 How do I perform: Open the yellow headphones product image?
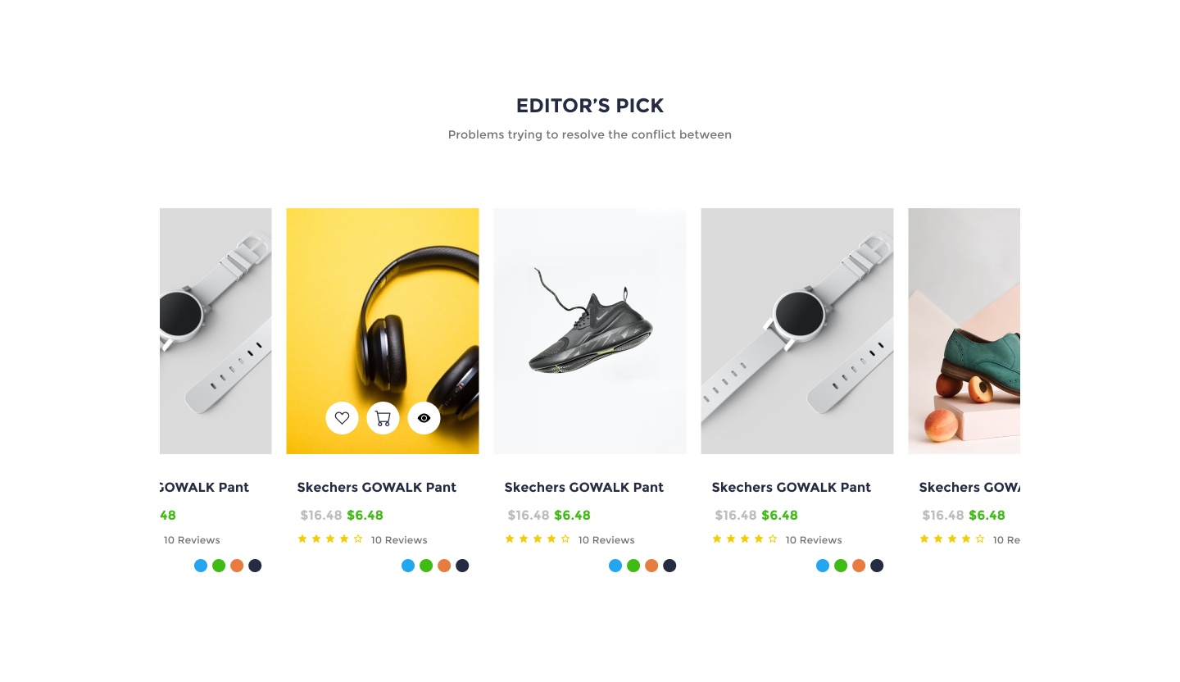coord(383,331)
